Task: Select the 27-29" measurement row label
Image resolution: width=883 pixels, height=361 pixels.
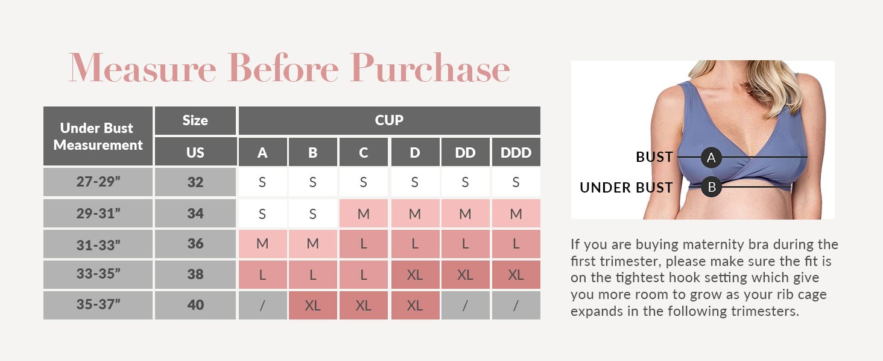Action: (98, 182)
